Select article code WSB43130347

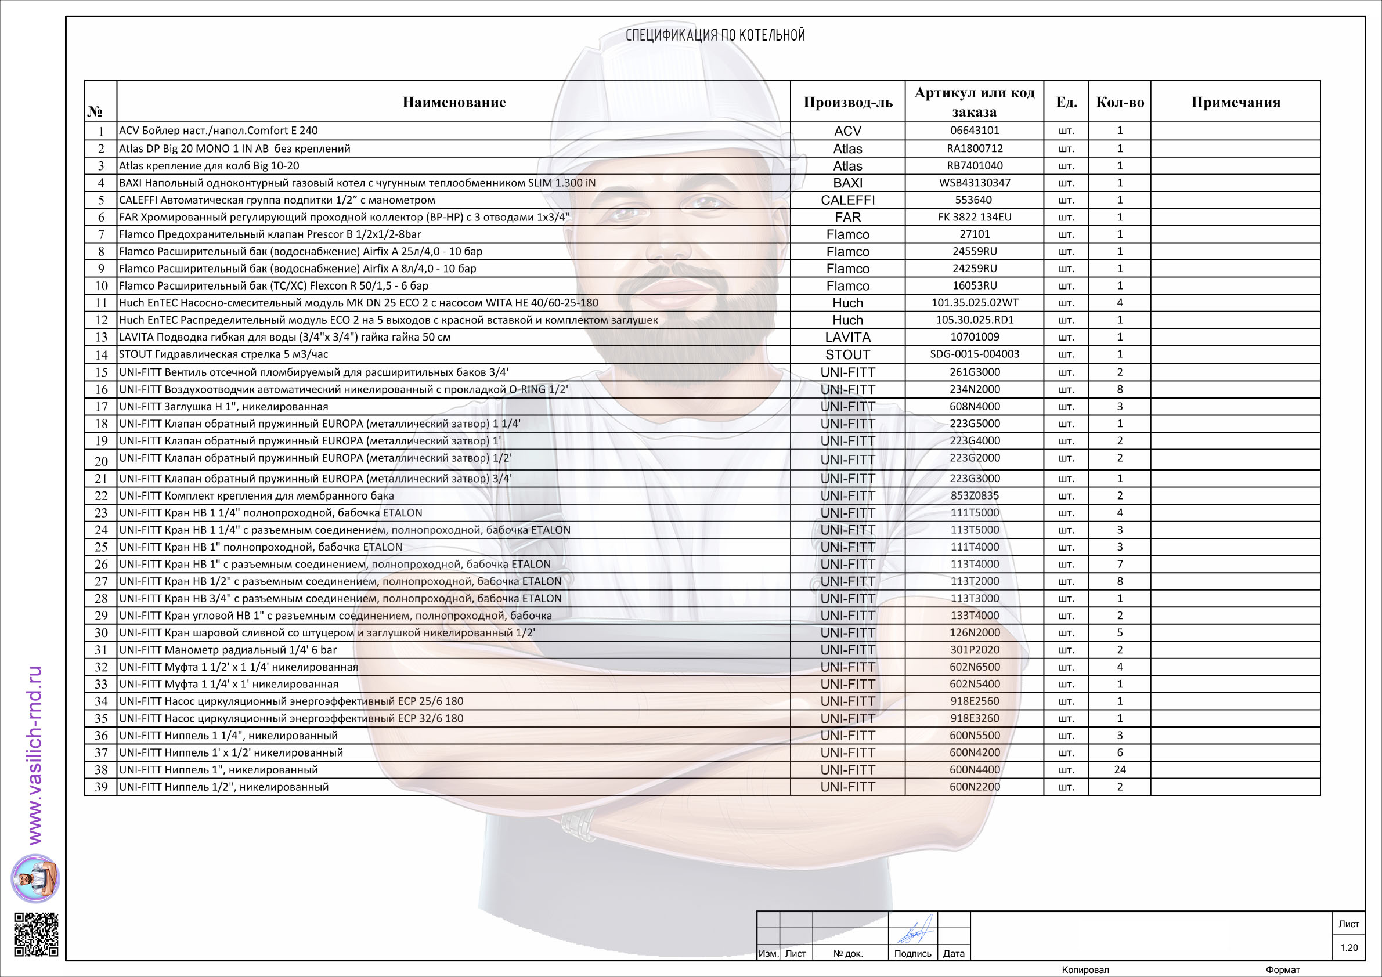pos(975,183)
